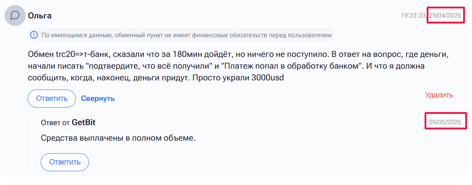
Task: Click the reply text "Средства выплачены в полном объеме"
Action: pyautogui.click(x=118, y=138)
